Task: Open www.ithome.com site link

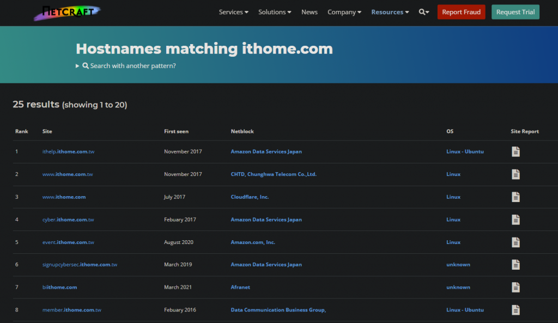Action: click(x=64, y=197)
